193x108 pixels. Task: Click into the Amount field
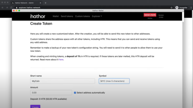tap(51, 93)
